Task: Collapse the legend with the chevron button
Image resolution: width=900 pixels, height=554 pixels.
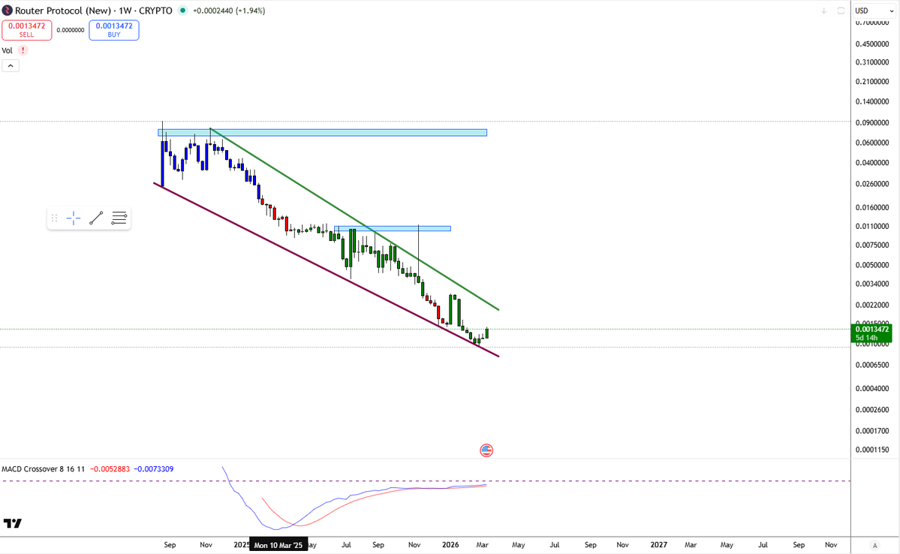Action: [11, 65]
